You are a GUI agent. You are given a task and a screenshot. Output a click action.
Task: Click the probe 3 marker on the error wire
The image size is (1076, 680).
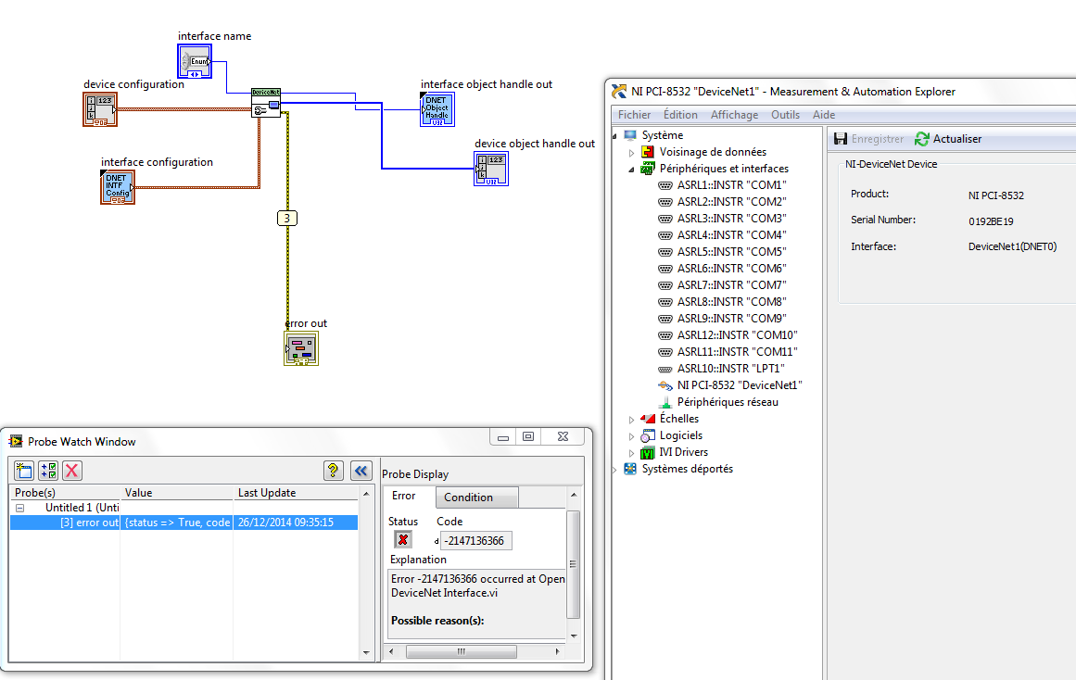(x=287, y=219)
